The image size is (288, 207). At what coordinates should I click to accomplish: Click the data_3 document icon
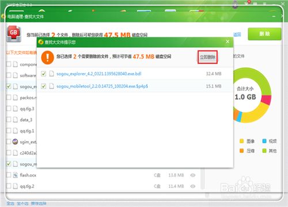tap(16, 120)
